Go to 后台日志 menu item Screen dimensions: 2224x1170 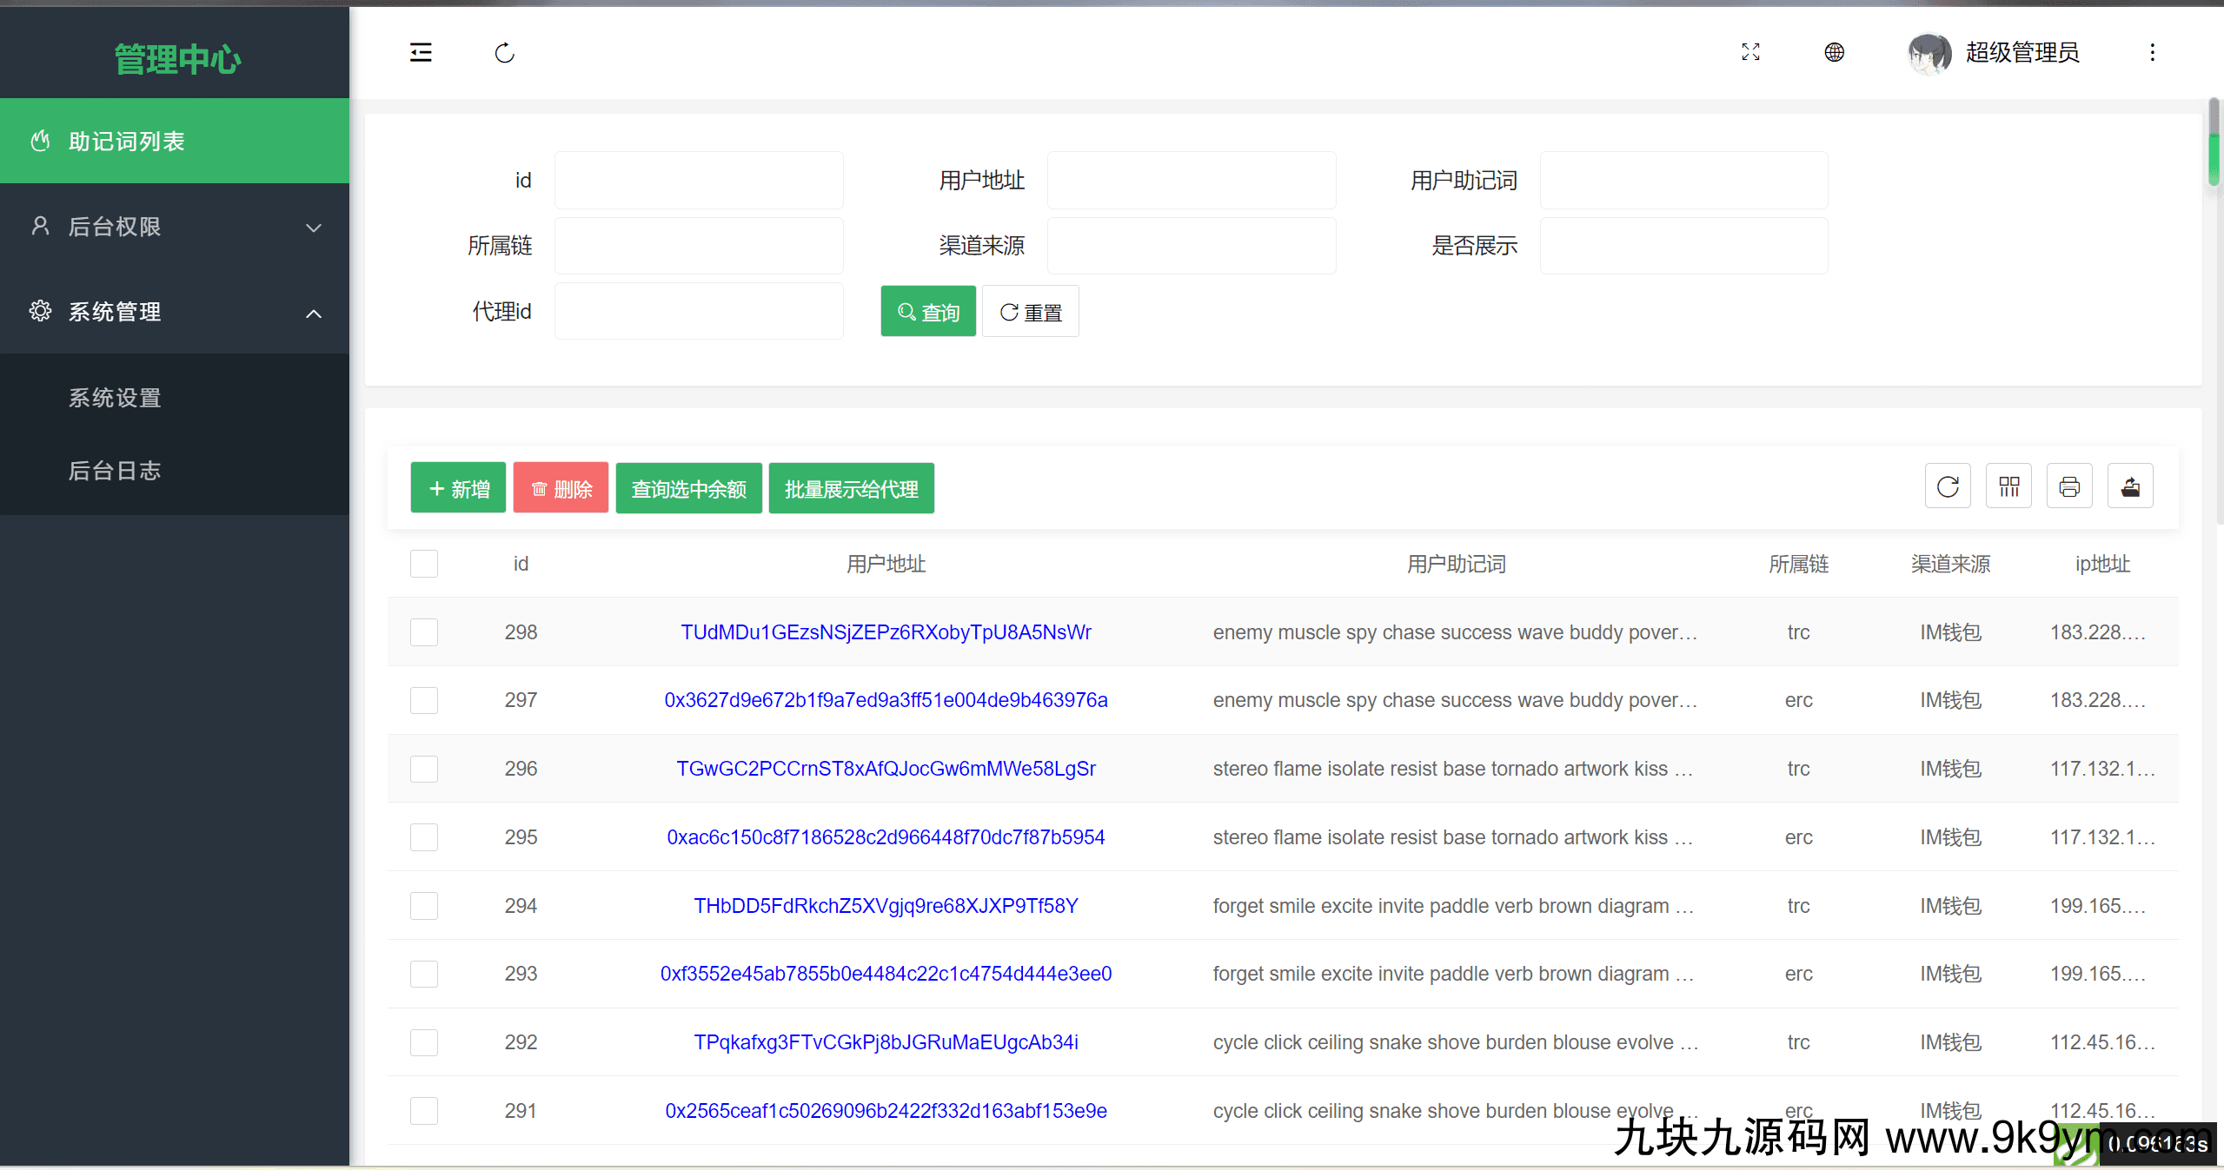tap(115, 471)
